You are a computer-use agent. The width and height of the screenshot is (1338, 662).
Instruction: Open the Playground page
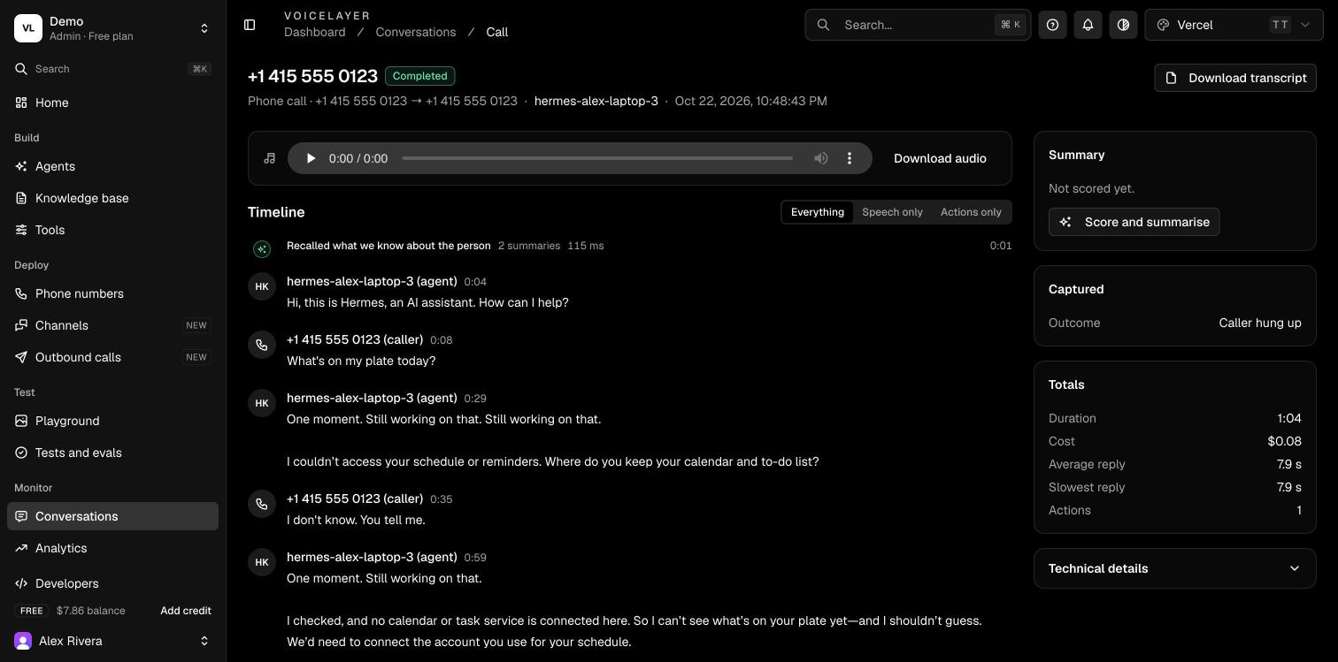(x=113, y=421)
